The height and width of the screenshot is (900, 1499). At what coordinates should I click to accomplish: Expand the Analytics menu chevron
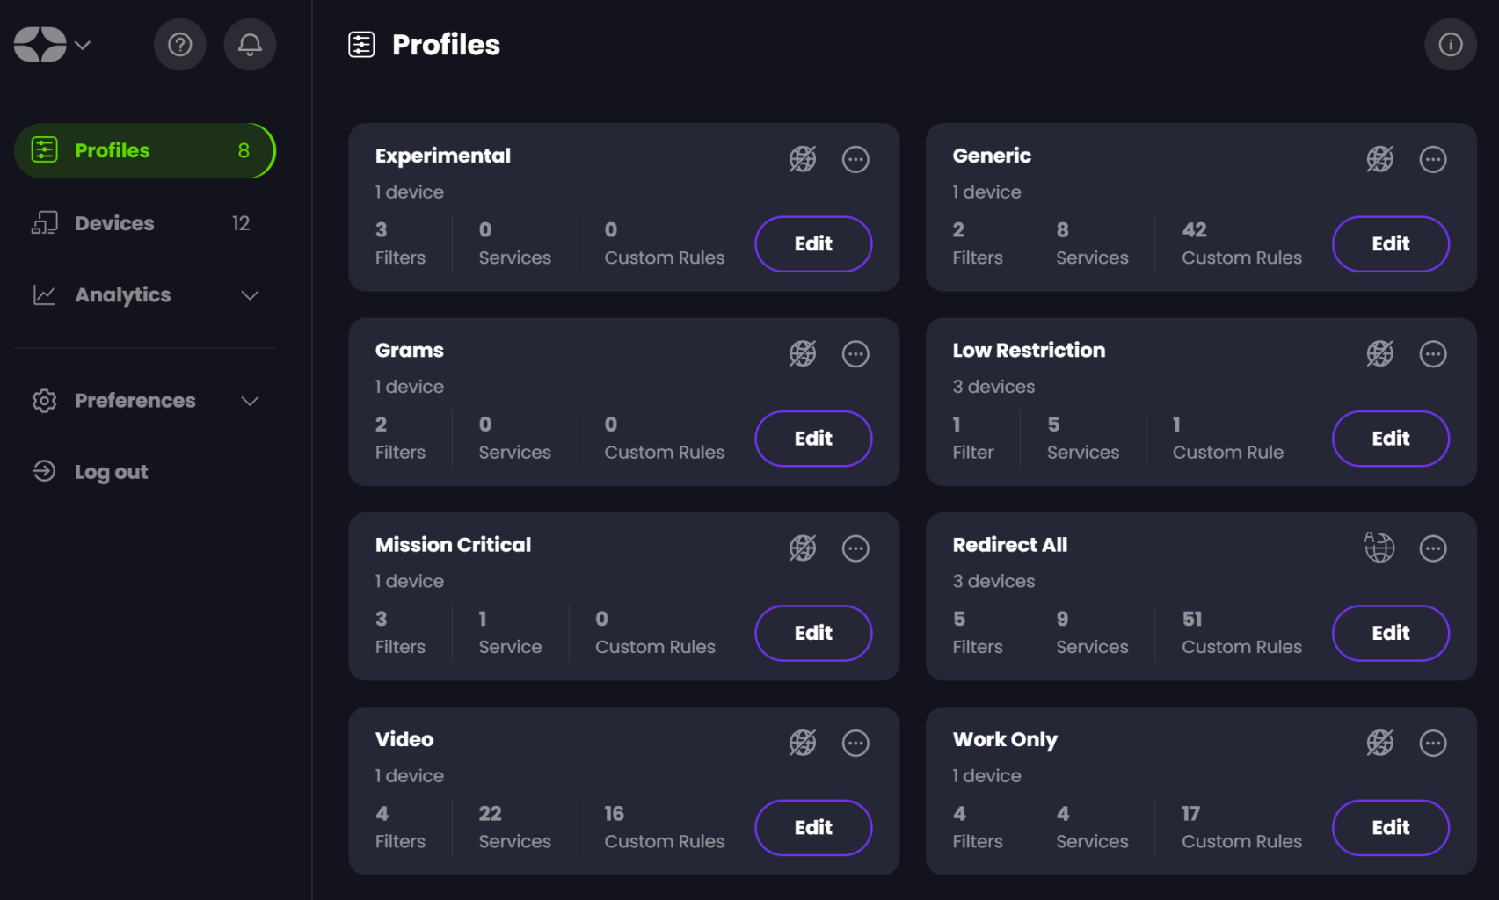tap(250, 295)
